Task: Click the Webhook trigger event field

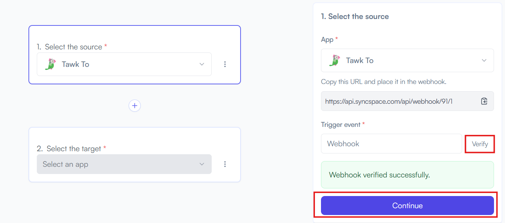Action: click(x=392, y=144)
